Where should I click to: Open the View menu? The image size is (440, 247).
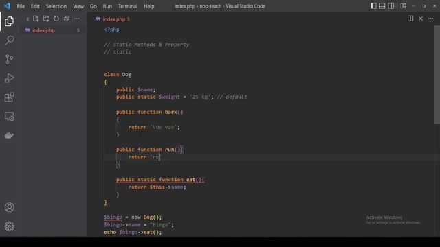tap(78, 6)
